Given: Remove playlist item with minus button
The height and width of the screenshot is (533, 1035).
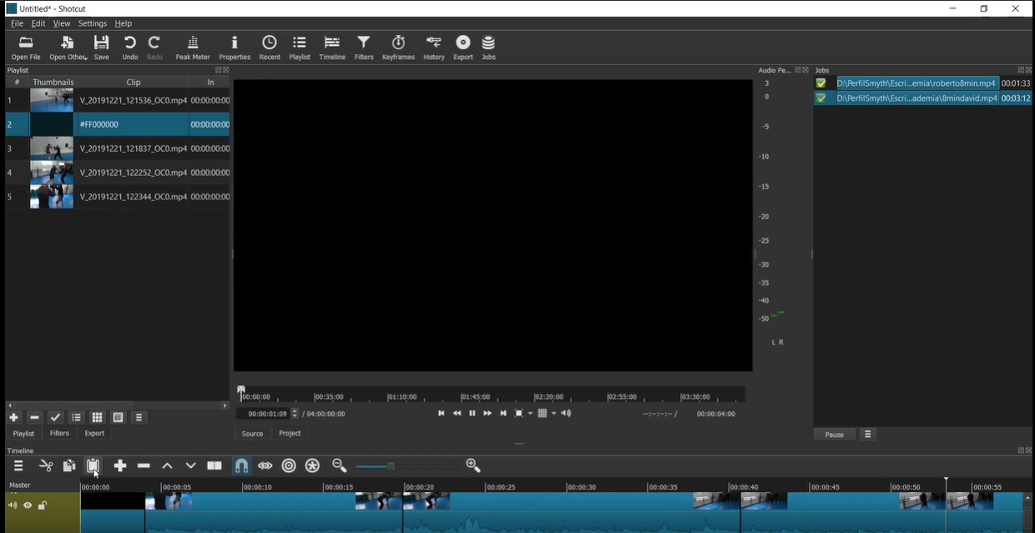Looking at the screenshot, I should click(34, 417).
